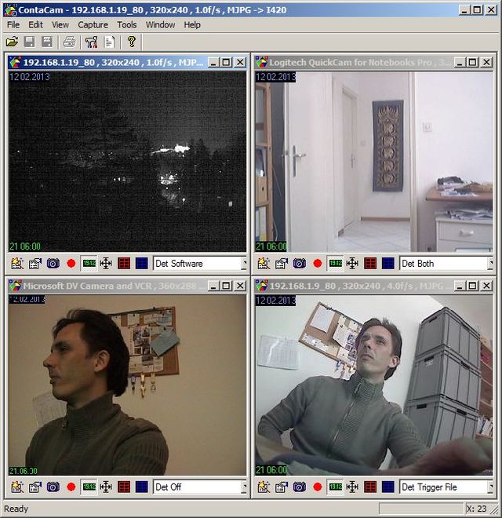Click the Open file icon in main toolbar
Screen dimensions: 502x518
(12, 42)
